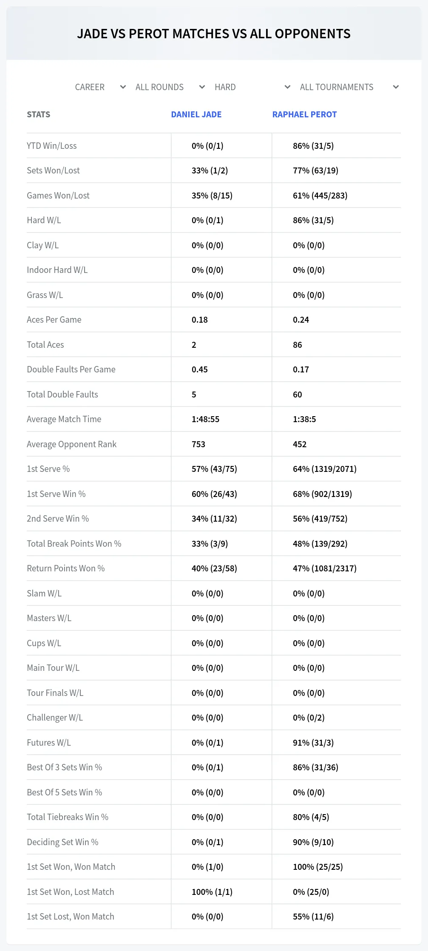Select the Aces Per Game row label
428x951 pixels.
(x=54, y=320)
